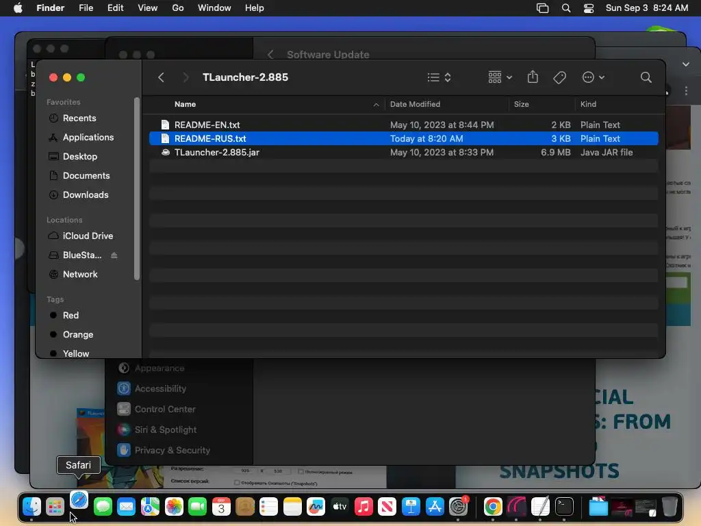This screenshot has width=701, height=526.
Task: Go back in Finder window
Action: click(x=162, y=77)
